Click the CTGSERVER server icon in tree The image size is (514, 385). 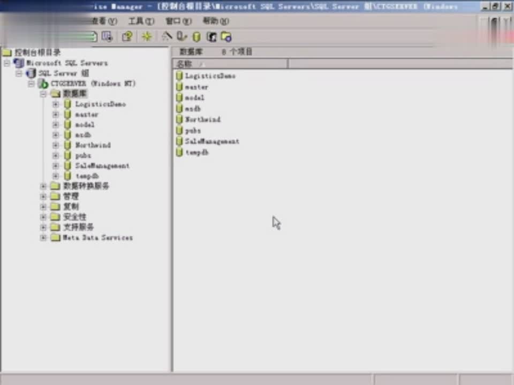[x=43, y=84]
